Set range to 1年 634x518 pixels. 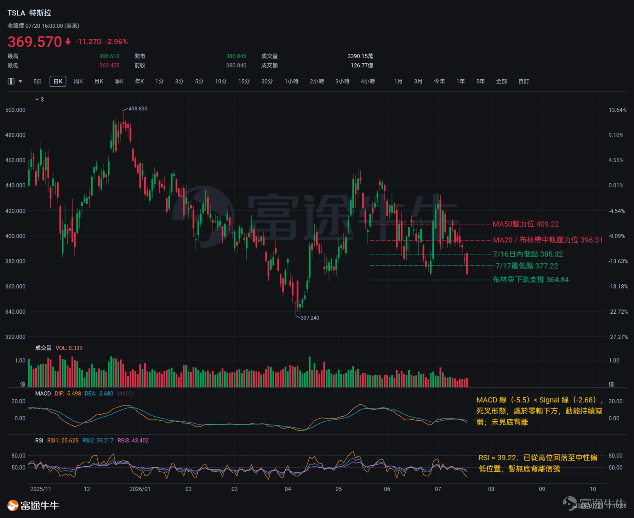pyautogui.click(x=460, y=81)
